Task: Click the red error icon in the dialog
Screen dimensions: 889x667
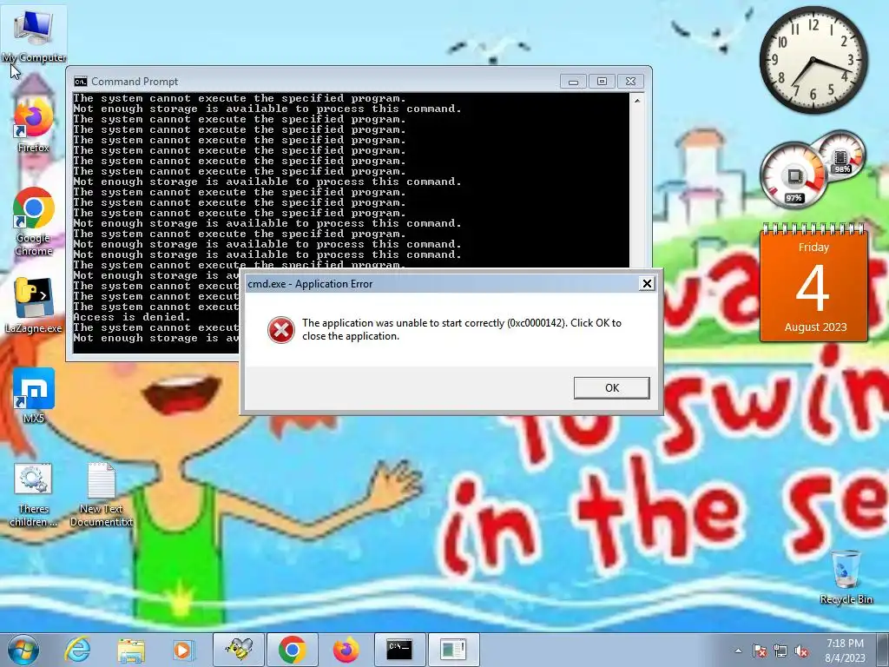Action: tap(281, 329)
